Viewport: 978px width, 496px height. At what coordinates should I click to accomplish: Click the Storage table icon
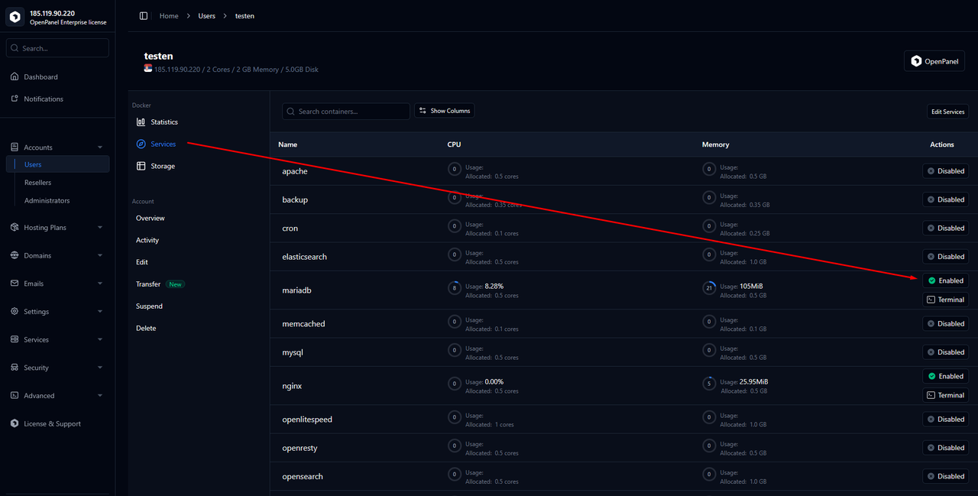pyautogui.click(x=141, y=166)
